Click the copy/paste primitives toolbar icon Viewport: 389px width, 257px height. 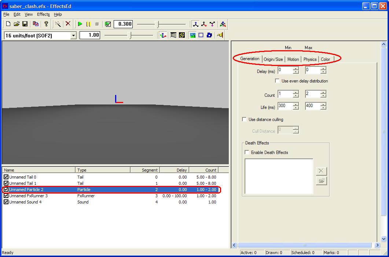point(36,24)
